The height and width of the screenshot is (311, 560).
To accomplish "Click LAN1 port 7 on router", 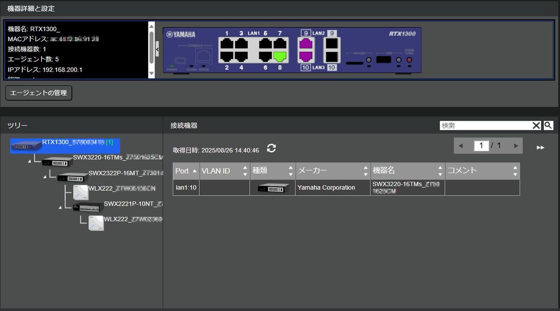I will click(280, 44).
